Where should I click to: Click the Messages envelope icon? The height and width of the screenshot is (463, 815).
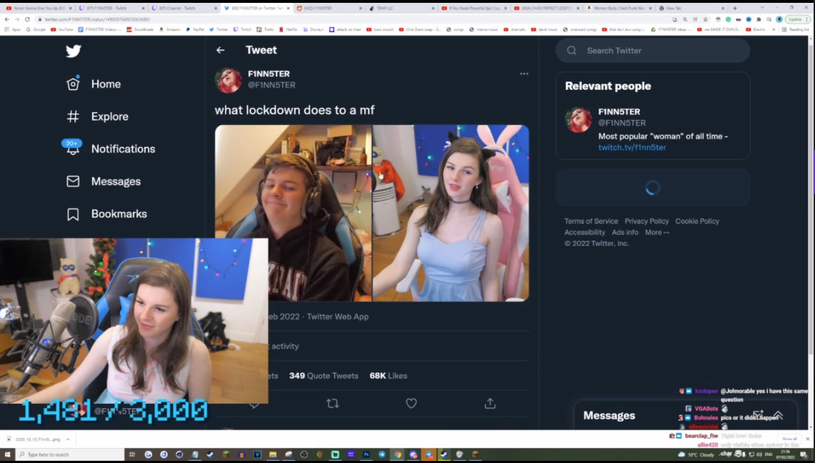pos(73,181)
